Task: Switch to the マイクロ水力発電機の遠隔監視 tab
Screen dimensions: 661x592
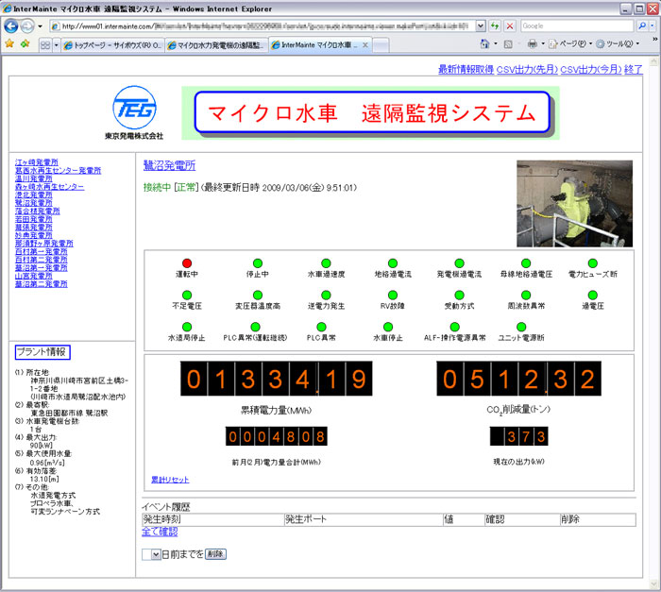Action: pos(215,44)
